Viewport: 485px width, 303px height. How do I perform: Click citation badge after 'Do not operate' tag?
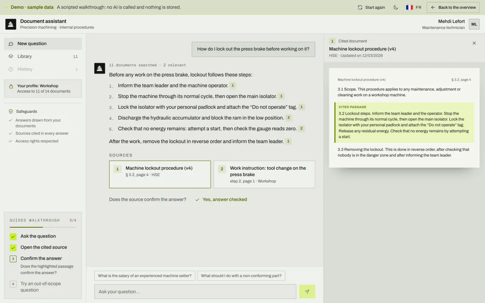coord(302,107)
